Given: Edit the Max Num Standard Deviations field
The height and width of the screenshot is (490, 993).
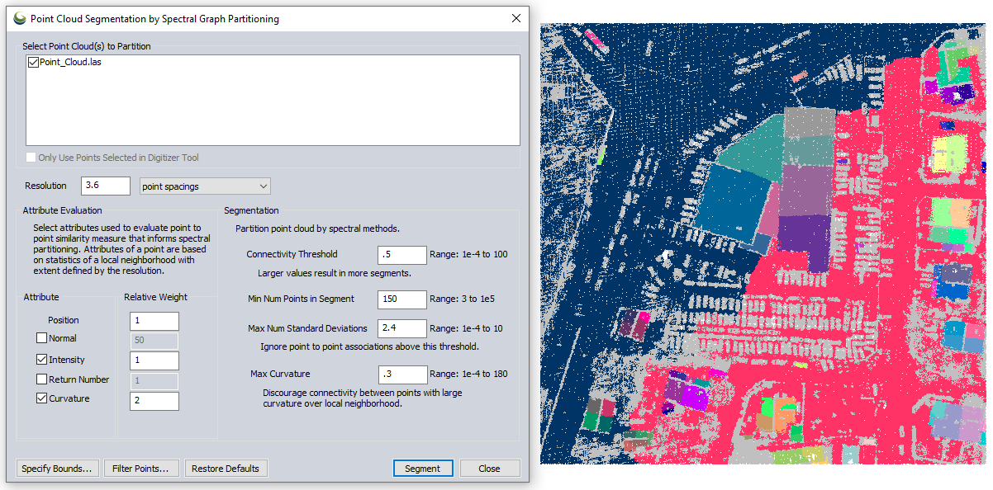Looking at the screenshot, I should pos(402,328).
